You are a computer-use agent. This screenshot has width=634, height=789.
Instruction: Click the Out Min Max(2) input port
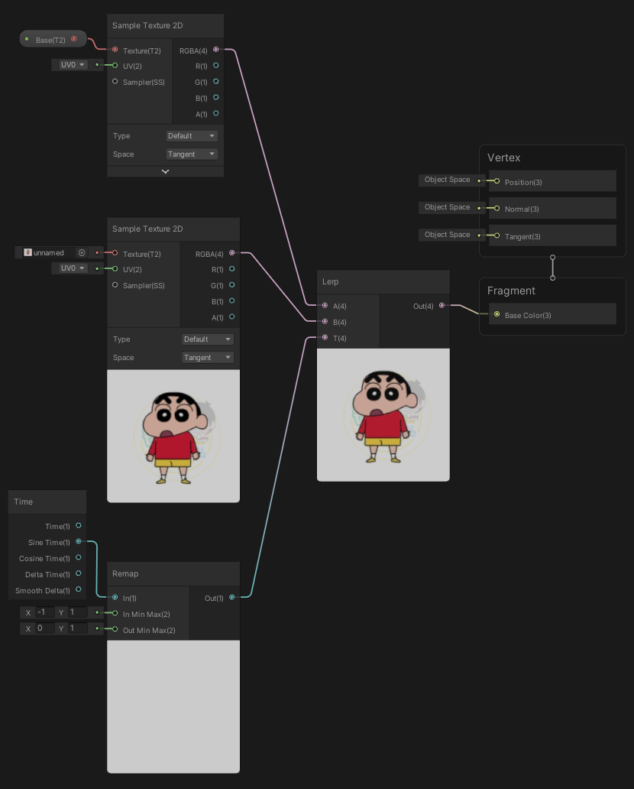coord(115,629)
